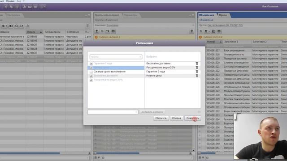Click the filter funnel icon below groups panel
287x161 pixels.
pos(99,158)
